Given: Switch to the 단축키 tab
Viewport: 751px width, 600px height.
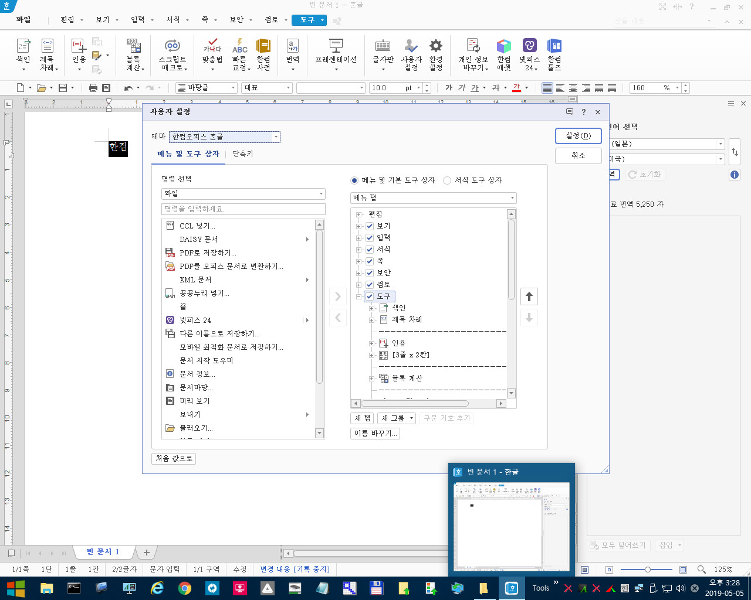Looking at the screenshot, I should [243, 154].
